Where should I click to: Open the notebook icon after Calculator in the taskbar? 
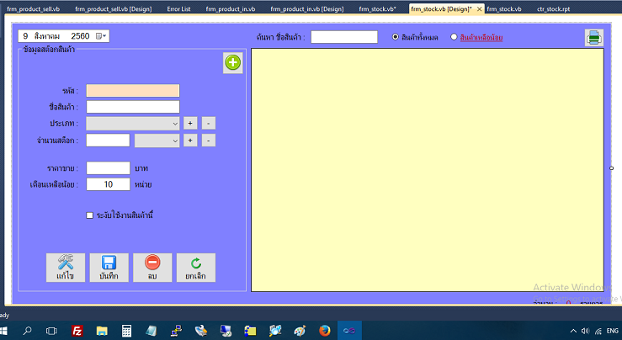(x=152, y=331)
